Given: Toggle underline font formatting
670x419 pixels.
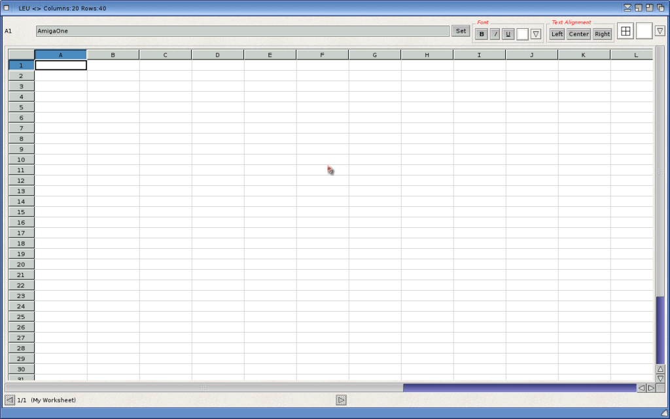Looking at the screenshot, I should tap(508, 34).
